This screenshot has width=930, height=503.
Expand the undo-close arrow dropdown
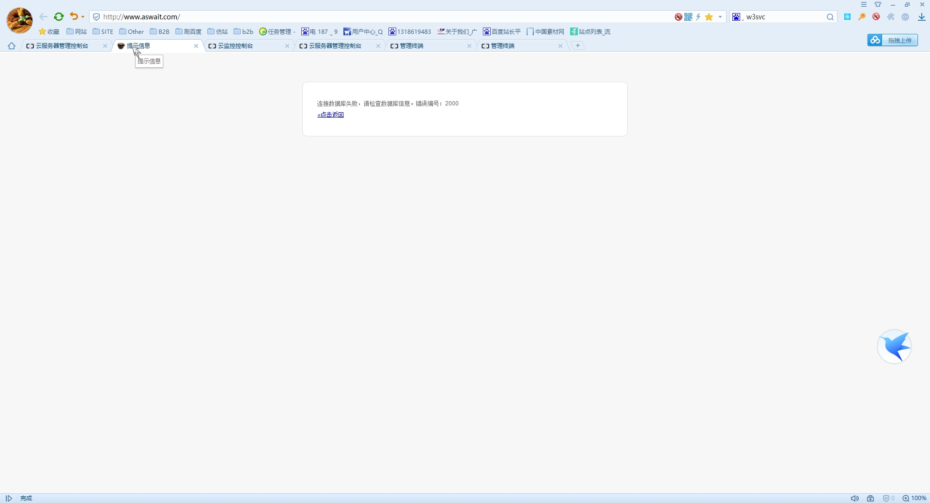(83, 17)
